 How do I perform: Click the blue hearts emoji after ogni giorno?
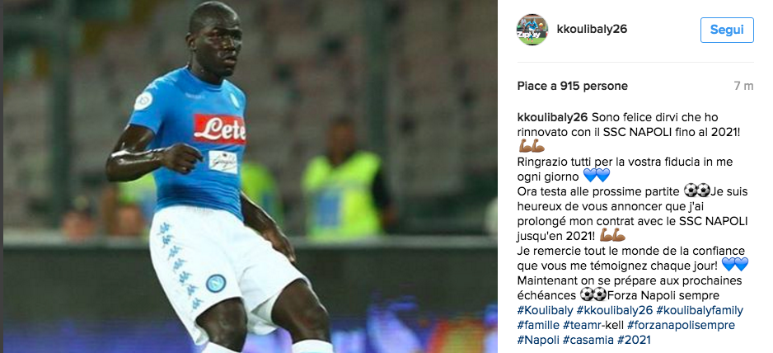point(597,176)
